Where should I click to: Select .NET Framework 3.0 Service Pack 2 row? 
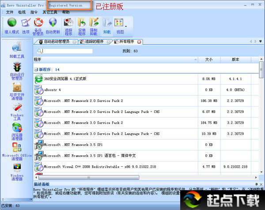click(146, 123)
